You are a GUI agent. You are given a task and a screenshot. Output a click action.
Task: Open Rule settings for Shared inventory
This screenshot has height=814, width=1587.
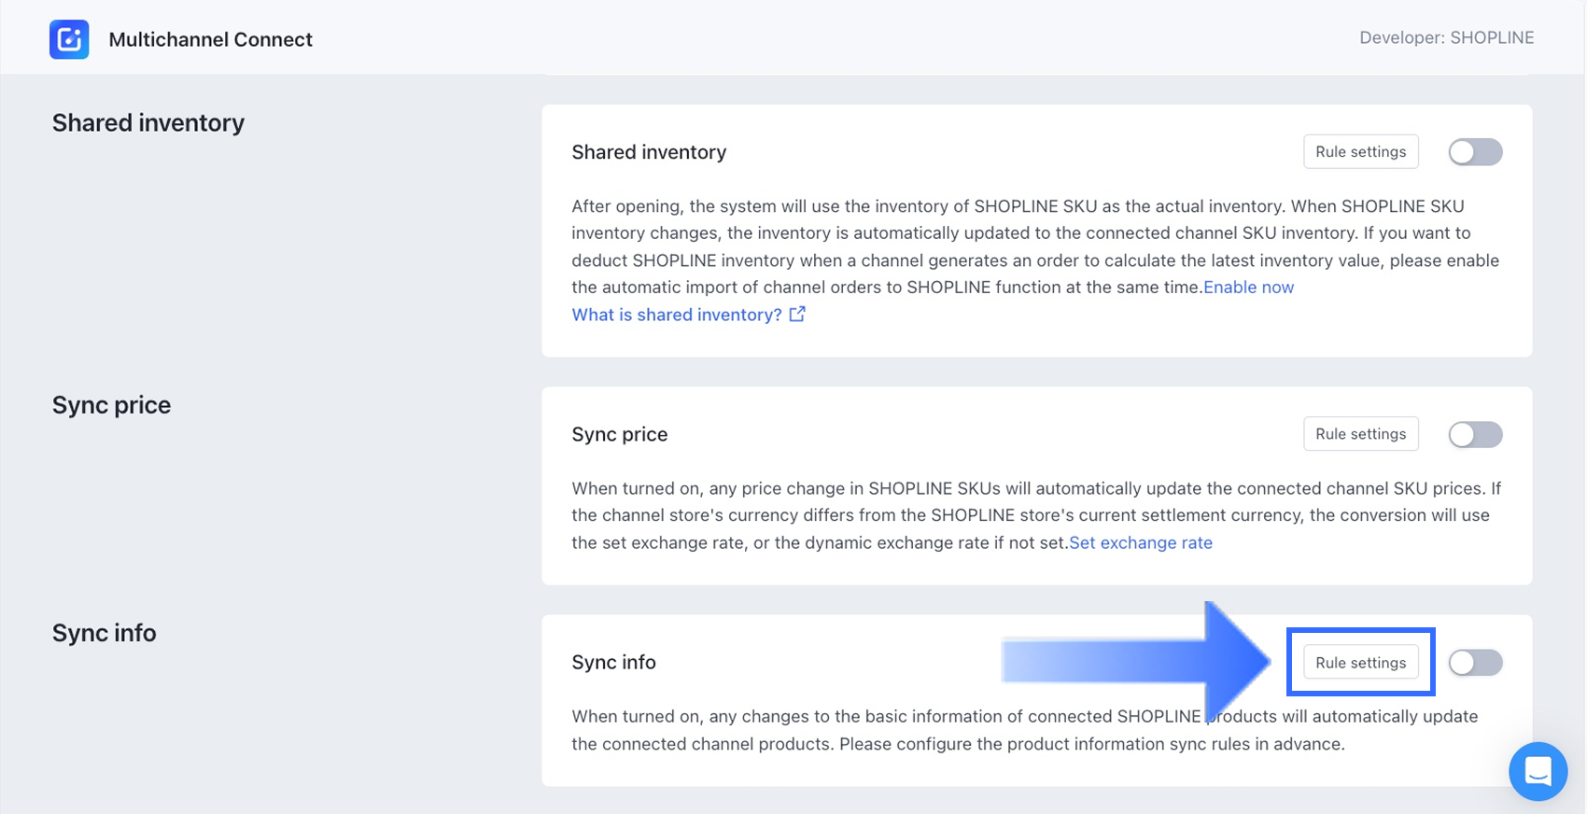(1361, 152)
